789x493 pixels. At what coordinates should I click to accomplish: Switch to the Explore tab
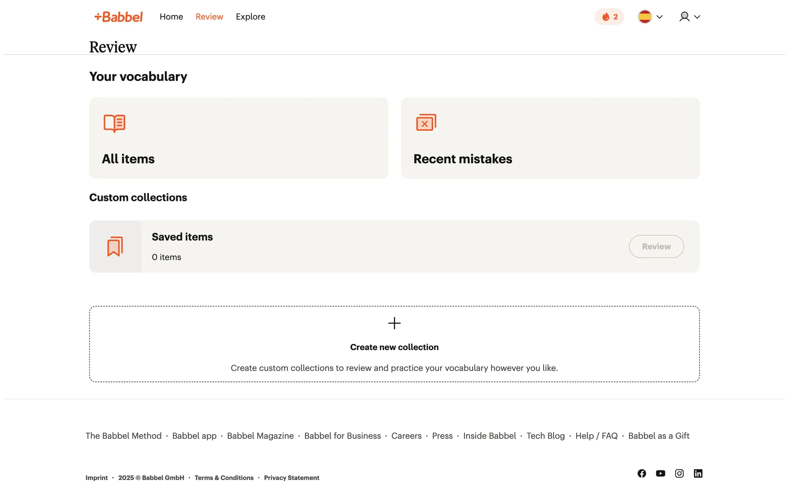pyautogui.click(x=250, y=17)
